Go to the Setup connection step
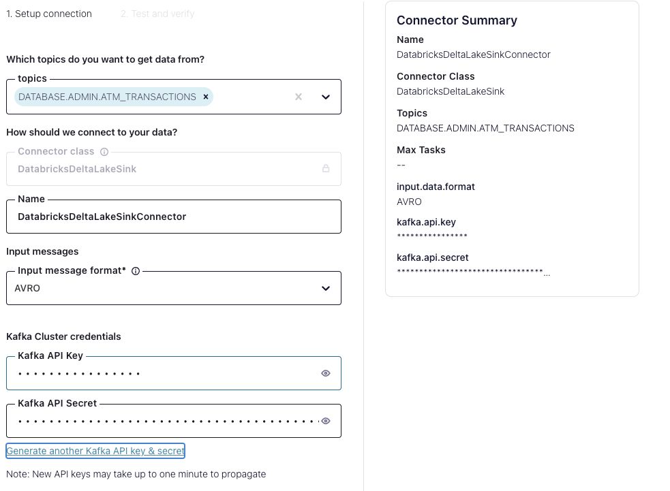Image resolution: width=670 pixels, height=491 pixels. coord(49,14)
